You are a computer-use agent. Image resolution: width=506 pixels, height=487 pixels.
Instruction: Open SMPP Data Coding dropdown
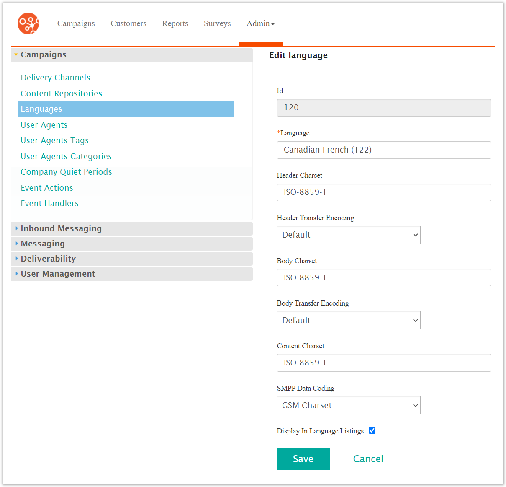click(348, 405)
